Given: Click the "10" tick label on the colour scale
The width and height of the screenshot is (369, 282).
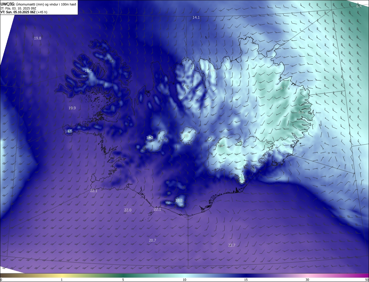Looking at the screenshot, I should pos(184,280).
